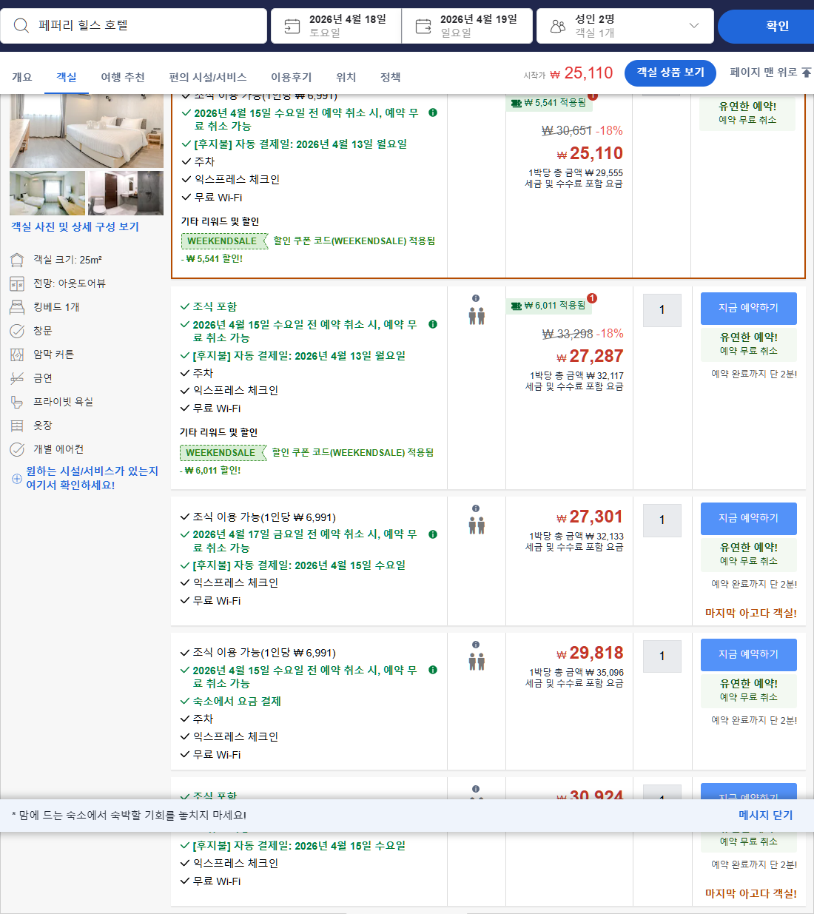This screenshot has width=814, height=914.
Task: Click the ₩6,011 적용됨 coupon badge
Action: [549, 306]
